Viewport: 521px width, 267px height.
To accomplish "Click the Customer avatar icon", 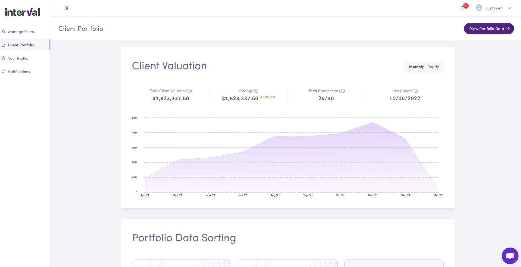I will [x=479, y=8].
